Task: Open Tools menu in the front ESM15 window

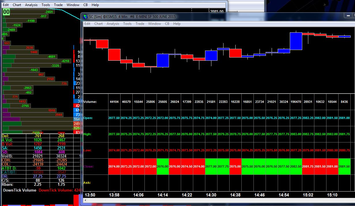Action: (127, 24)
